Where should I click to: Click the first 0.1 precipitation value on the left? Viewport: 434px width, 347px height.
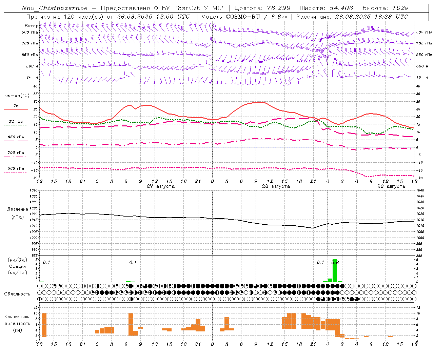[46, 262]
